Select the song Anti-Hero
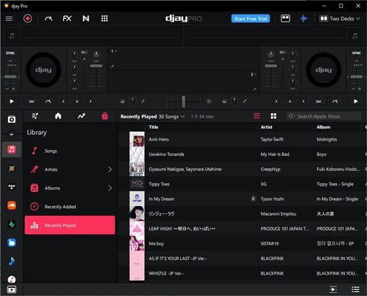This screenshot has height=296, width=367. (242, 139)
